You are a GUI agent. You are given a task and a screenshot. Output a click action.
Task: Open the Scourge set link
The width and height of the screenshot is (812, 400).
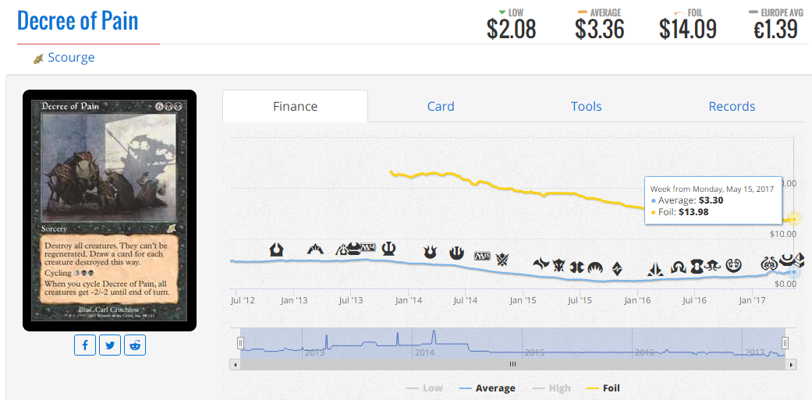[71, 58]
